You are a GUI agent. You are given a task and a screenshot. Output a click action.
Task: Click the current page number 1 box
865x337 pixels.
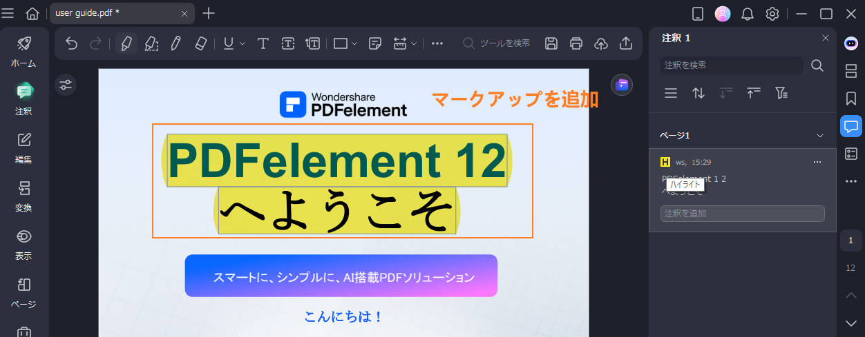point(850,241)
